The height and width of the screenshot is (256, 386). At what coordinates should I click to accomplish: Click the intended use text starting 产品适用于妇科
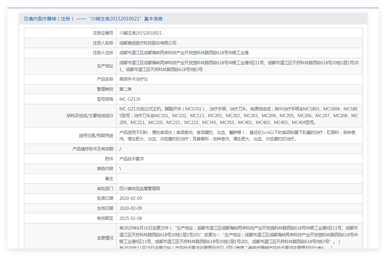[x=238, y=136]
